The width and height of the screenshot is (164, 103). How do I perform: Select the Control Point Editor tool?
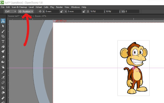[x=3, y=88]
